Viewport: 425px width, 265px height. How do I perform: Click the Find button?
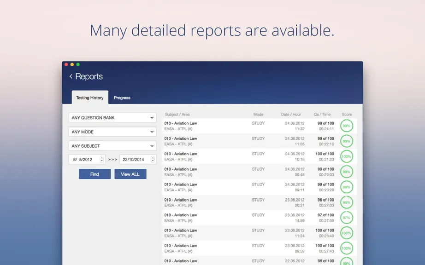[94, 174]
